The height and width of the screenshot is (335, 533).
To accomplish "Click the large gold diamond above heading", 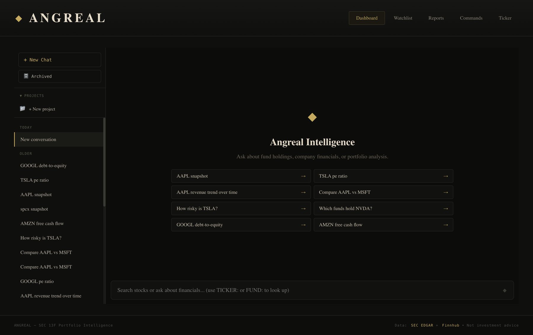I will (312, 117).
